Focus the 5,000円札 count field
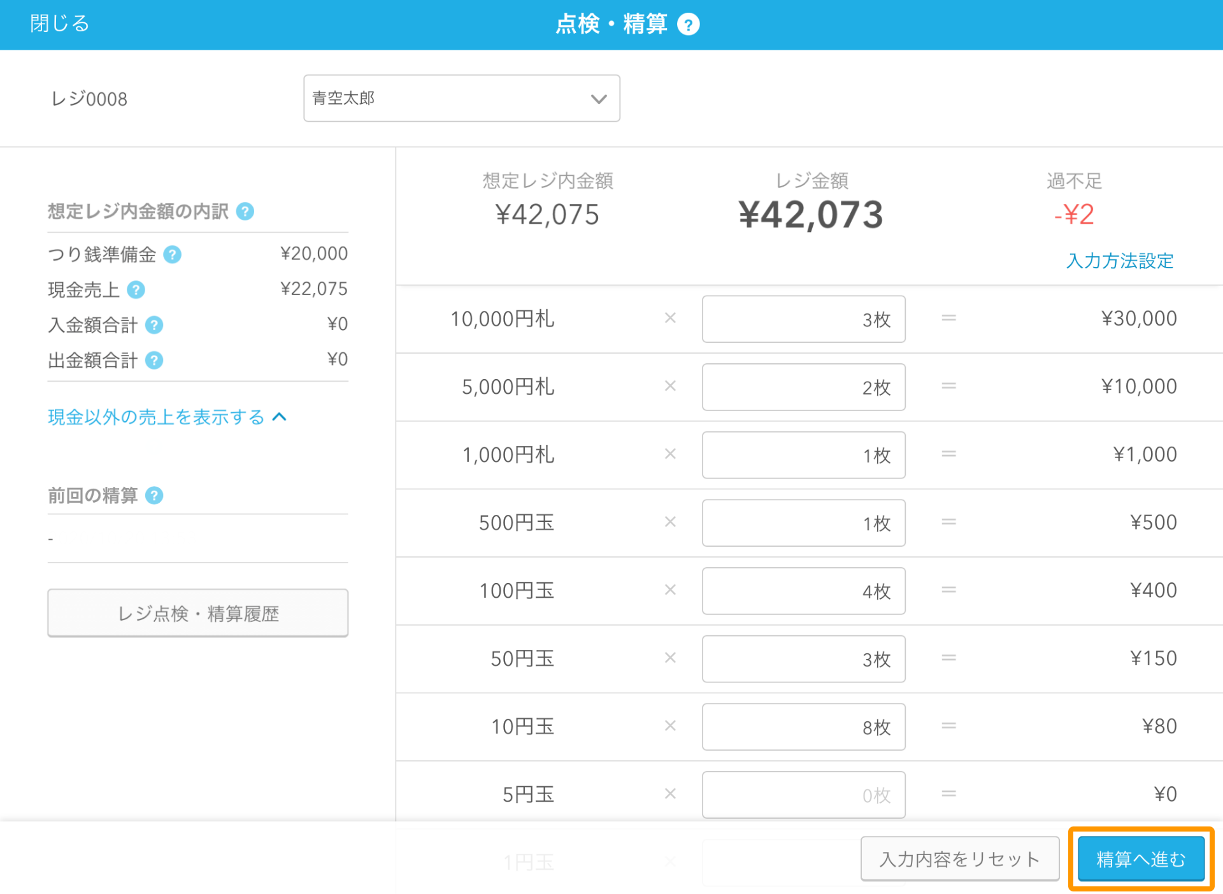The image size is (1223, 894). [804, 387]
